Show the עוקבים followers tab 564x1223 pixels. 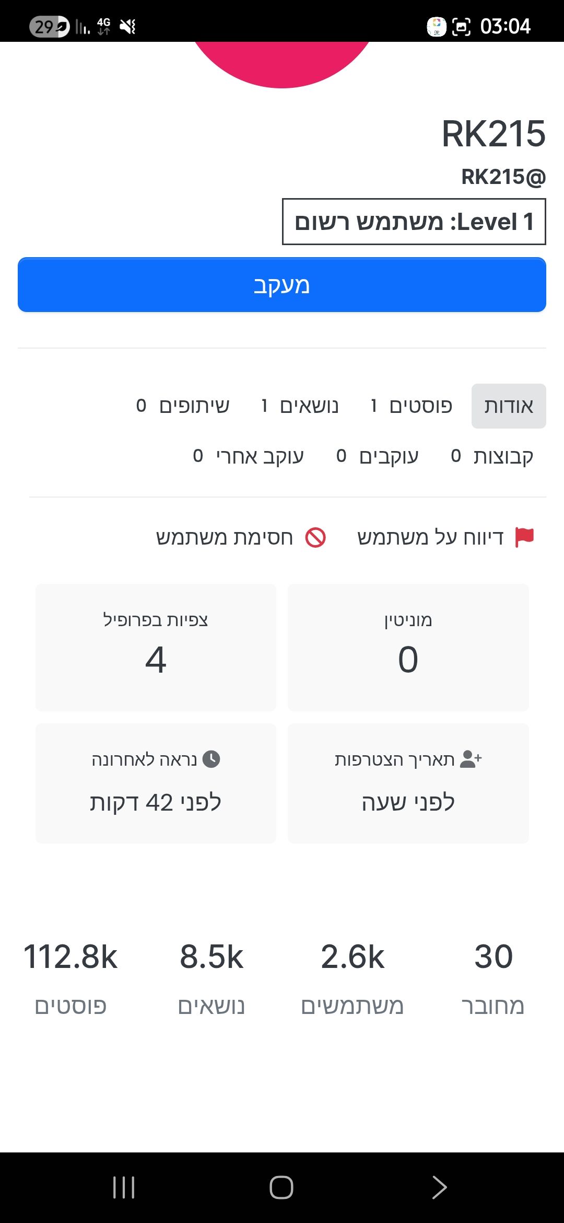point(377,456)
